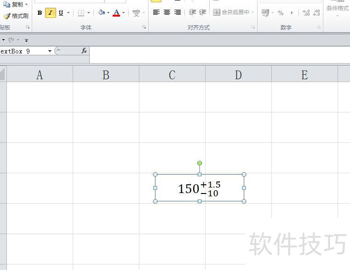Open the font (字体) group dialog launcher
The image size is (350, 270).
[x=144, y=28]
